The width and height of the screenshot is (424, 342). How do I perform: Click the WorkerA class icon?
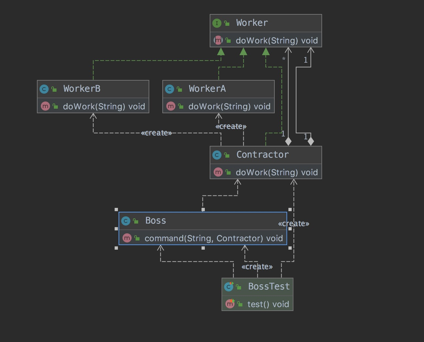(x=170, y=89)
